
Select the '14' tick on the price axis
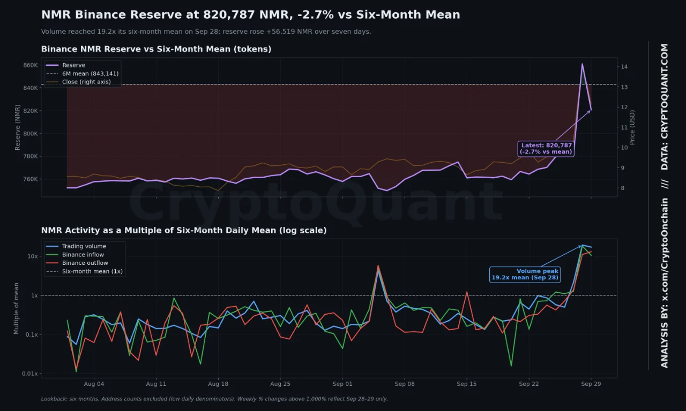point(625,67)
